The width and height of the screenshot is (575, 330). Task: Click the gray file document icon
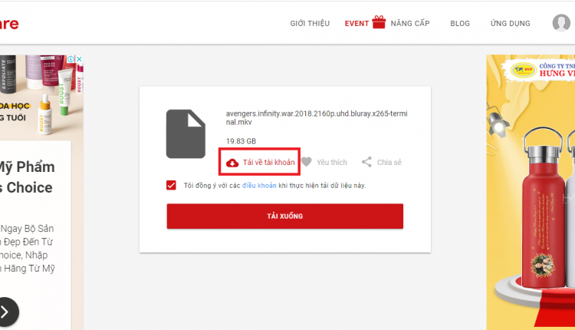186,134
